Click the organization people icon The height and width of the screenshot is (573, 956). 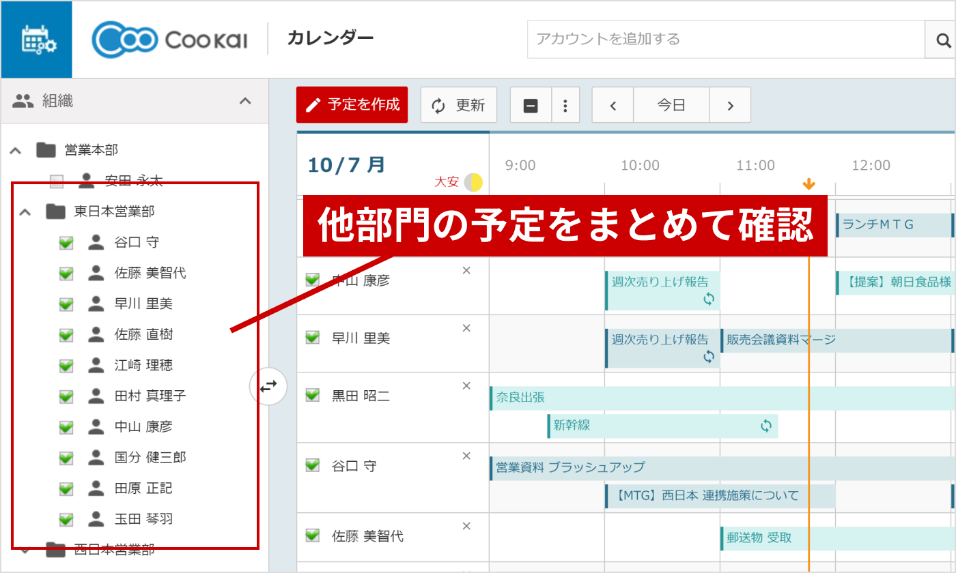[23, 102]
